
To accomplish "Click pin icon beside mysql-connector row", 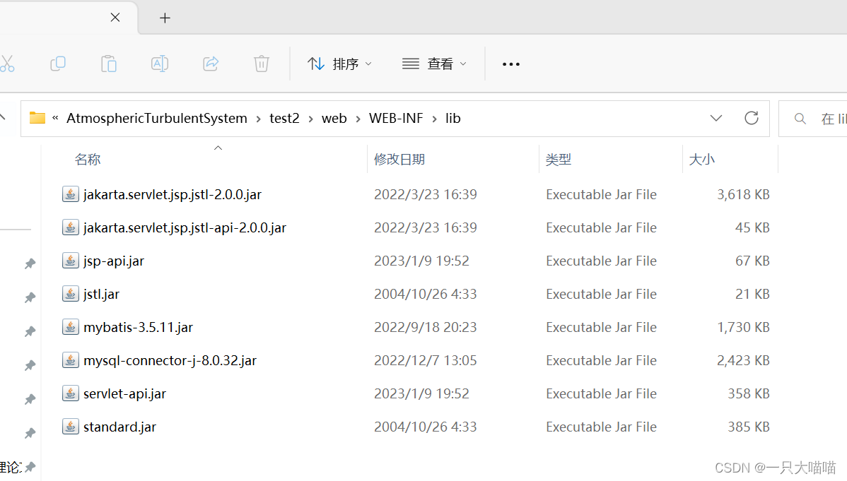I will (x=30, y=365).
